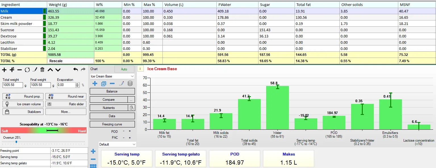Click the Round prop. button
436x168 pixels.
23,96
